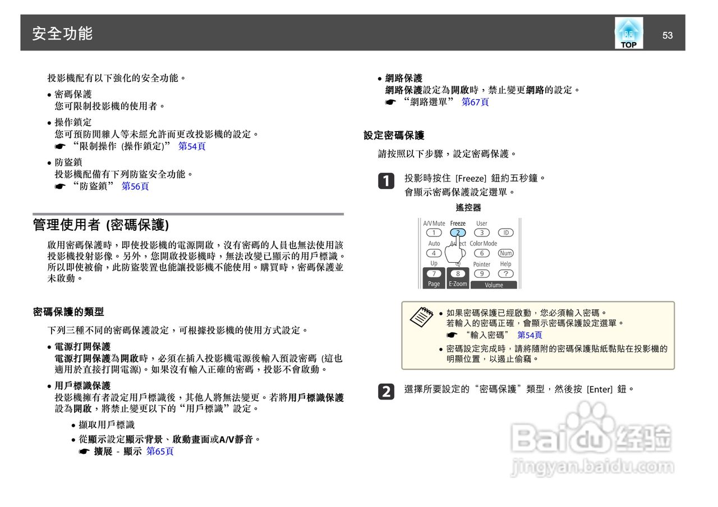This screenshot has height=507, width=718.
Task: Click the Page Up button 7 on remote
Action: tap(434, 274)
